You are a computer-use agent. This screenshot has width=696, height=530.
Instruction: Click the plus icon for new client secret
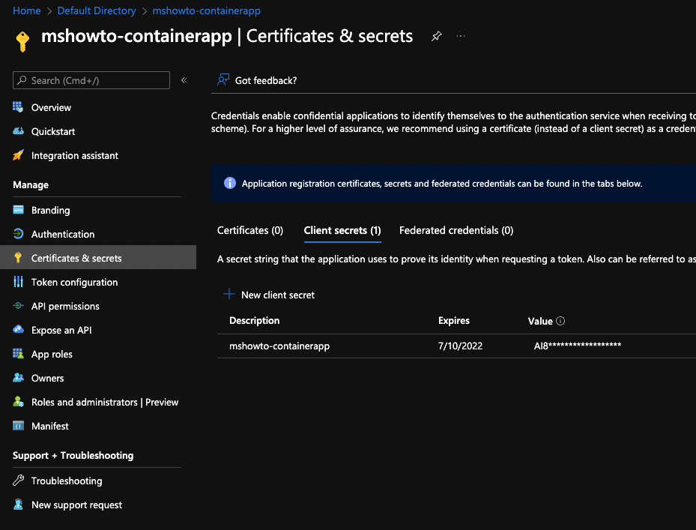click(229, 294)
